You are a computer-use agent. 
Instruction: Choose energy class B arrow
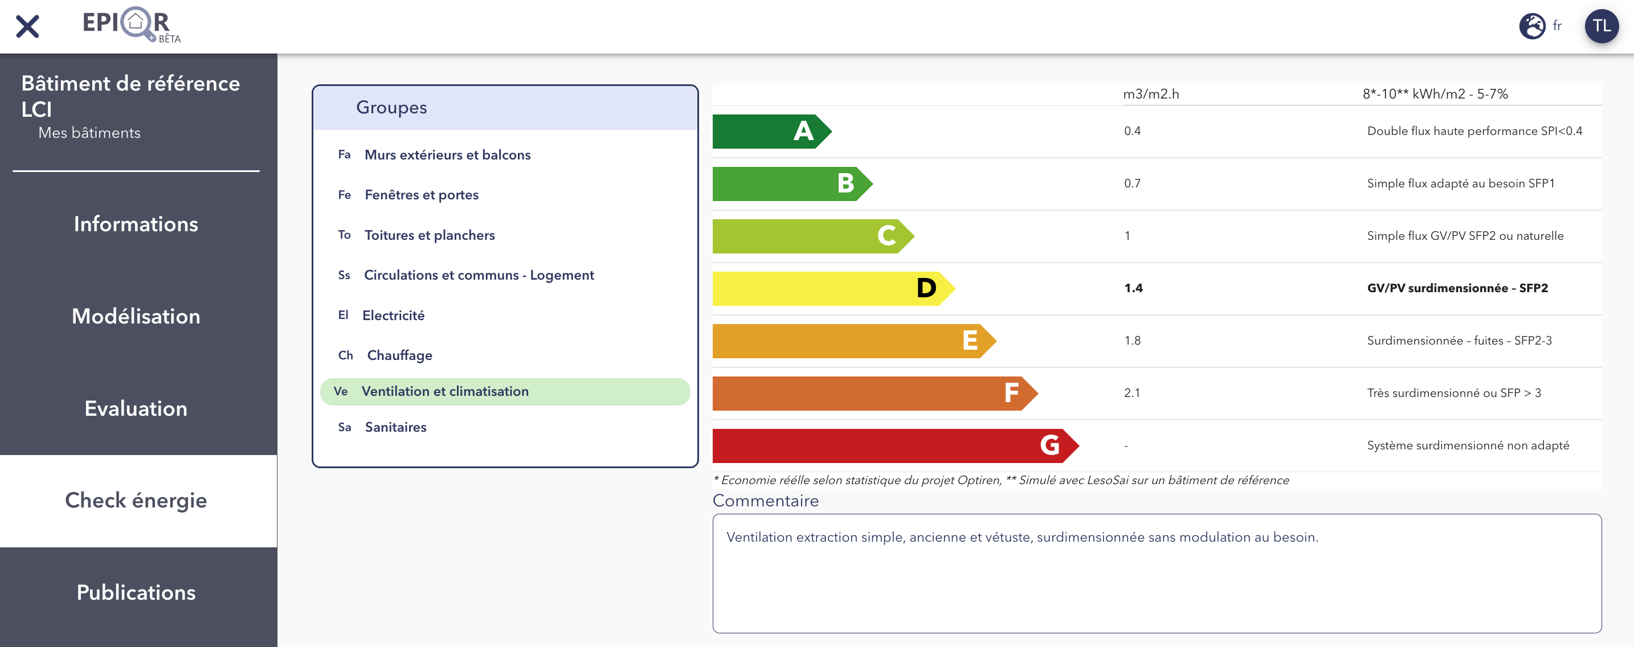pyautogui.click(x=793, y=184)
